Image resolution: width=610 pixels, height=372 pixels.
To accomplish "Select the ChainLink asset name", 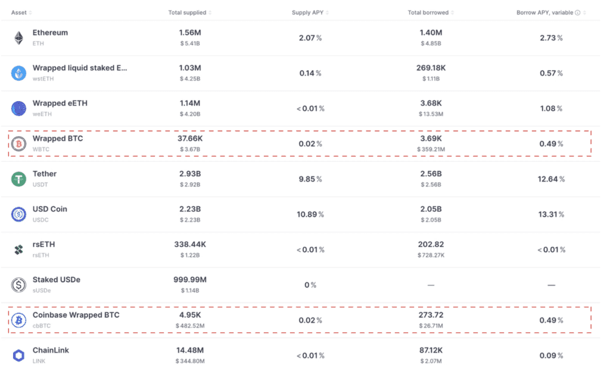I will click(51, 350).
